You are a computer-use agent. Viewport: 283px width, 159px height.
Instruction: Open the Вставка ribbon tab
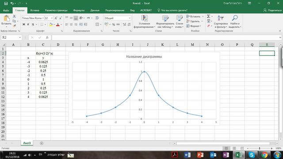[34, 10]
